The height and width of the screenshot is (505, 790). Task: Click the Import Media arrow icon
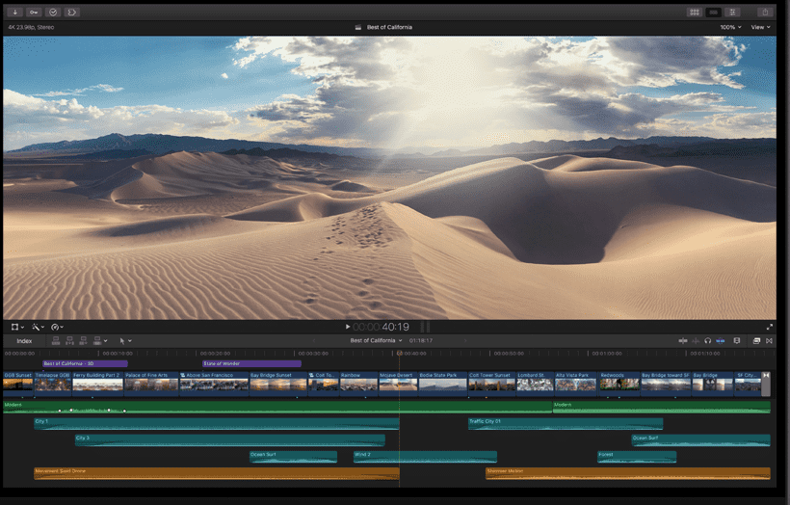[x=15, y=13]
